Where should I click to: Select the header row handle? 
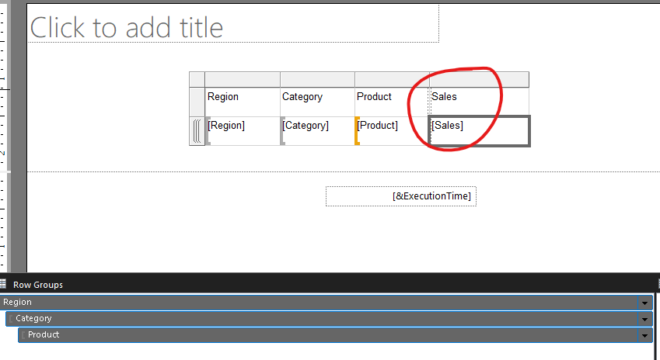point(197,102)
